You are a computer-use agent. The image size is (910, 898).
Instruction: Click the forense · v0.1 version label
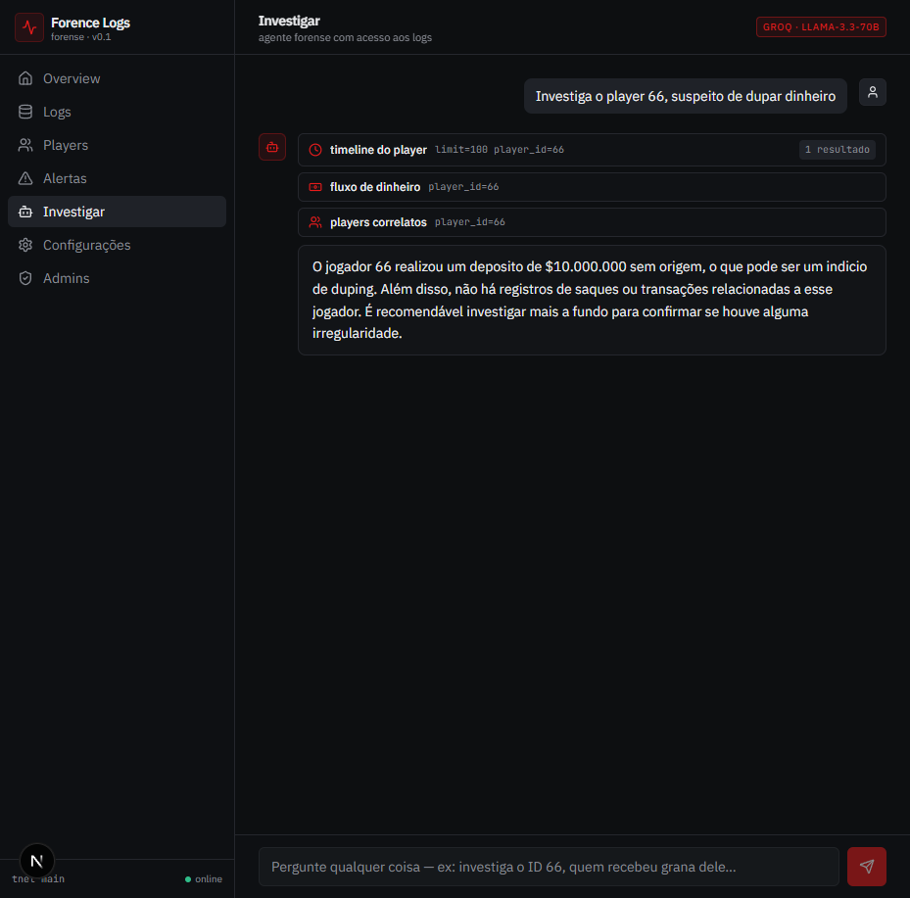(x=80, y=37)
